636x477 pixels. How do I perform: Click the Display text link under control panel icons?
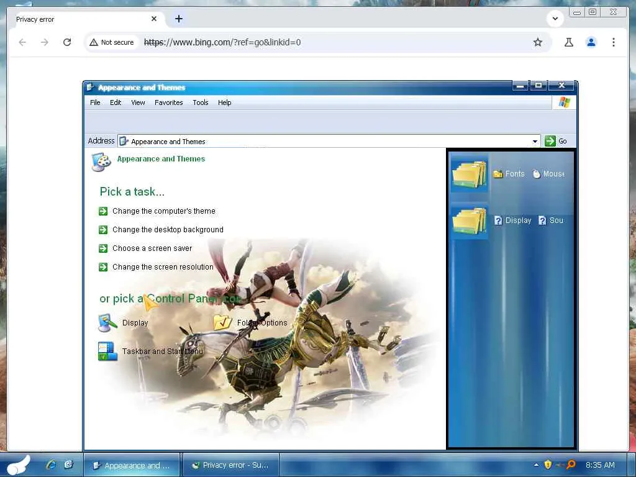[x=135, y=323]
